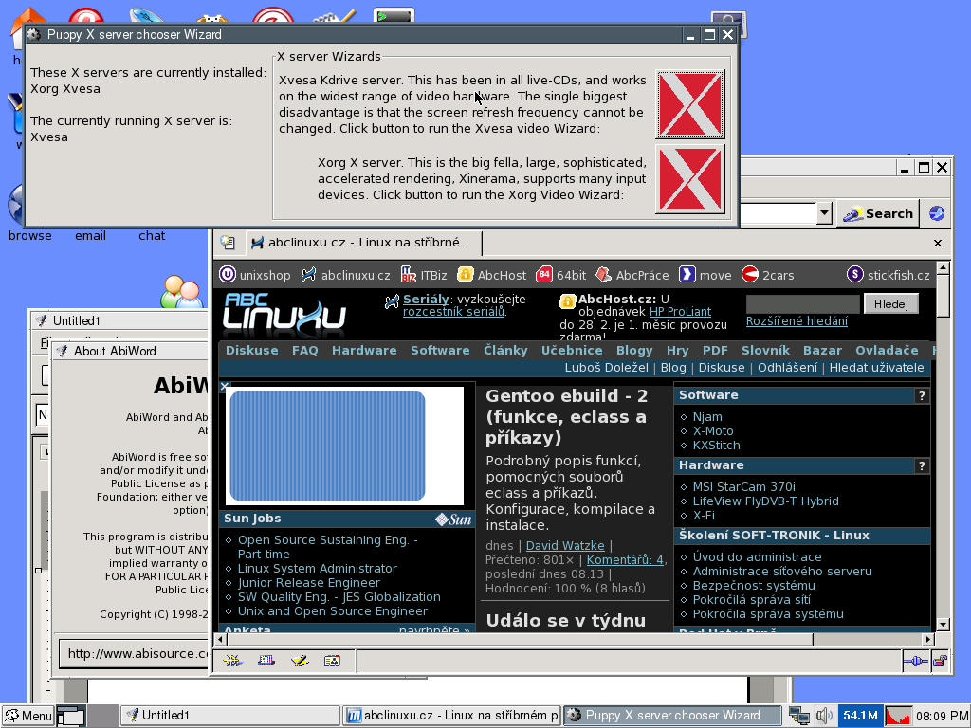Image resolution: width=971 pixels, height=728 pixels.
Task: Open the ITBiz bookmark
Action: coord(424,275)
